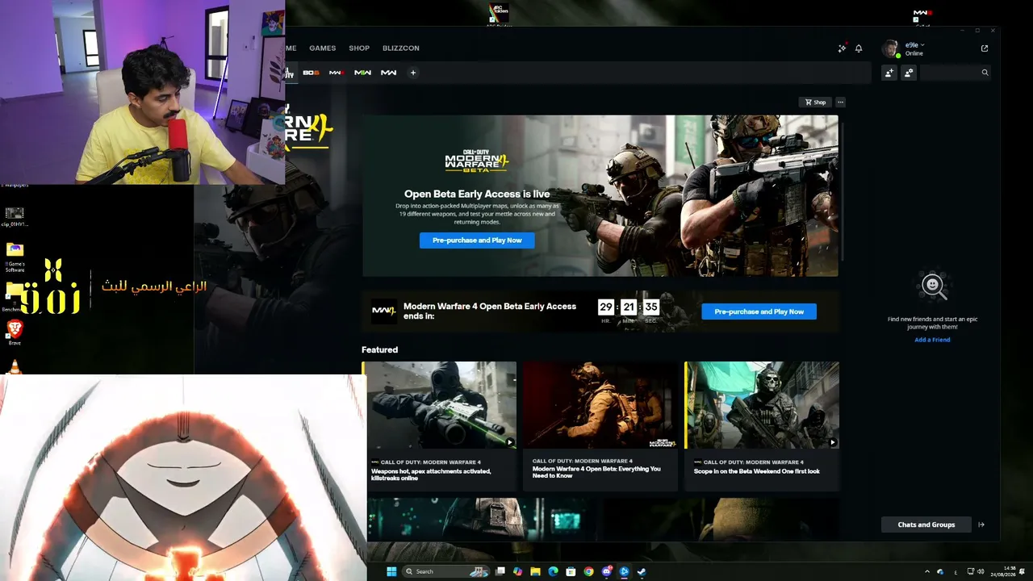Show hidden system tray icons
The width and height of the screenshot is (1033, 581).
[926, 571]
